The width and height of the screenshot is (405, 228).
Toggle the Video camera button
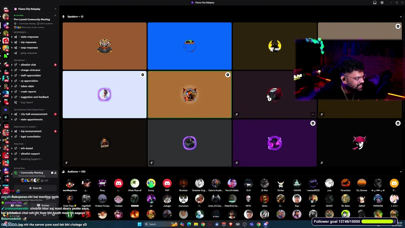click(x=16, y=205)
